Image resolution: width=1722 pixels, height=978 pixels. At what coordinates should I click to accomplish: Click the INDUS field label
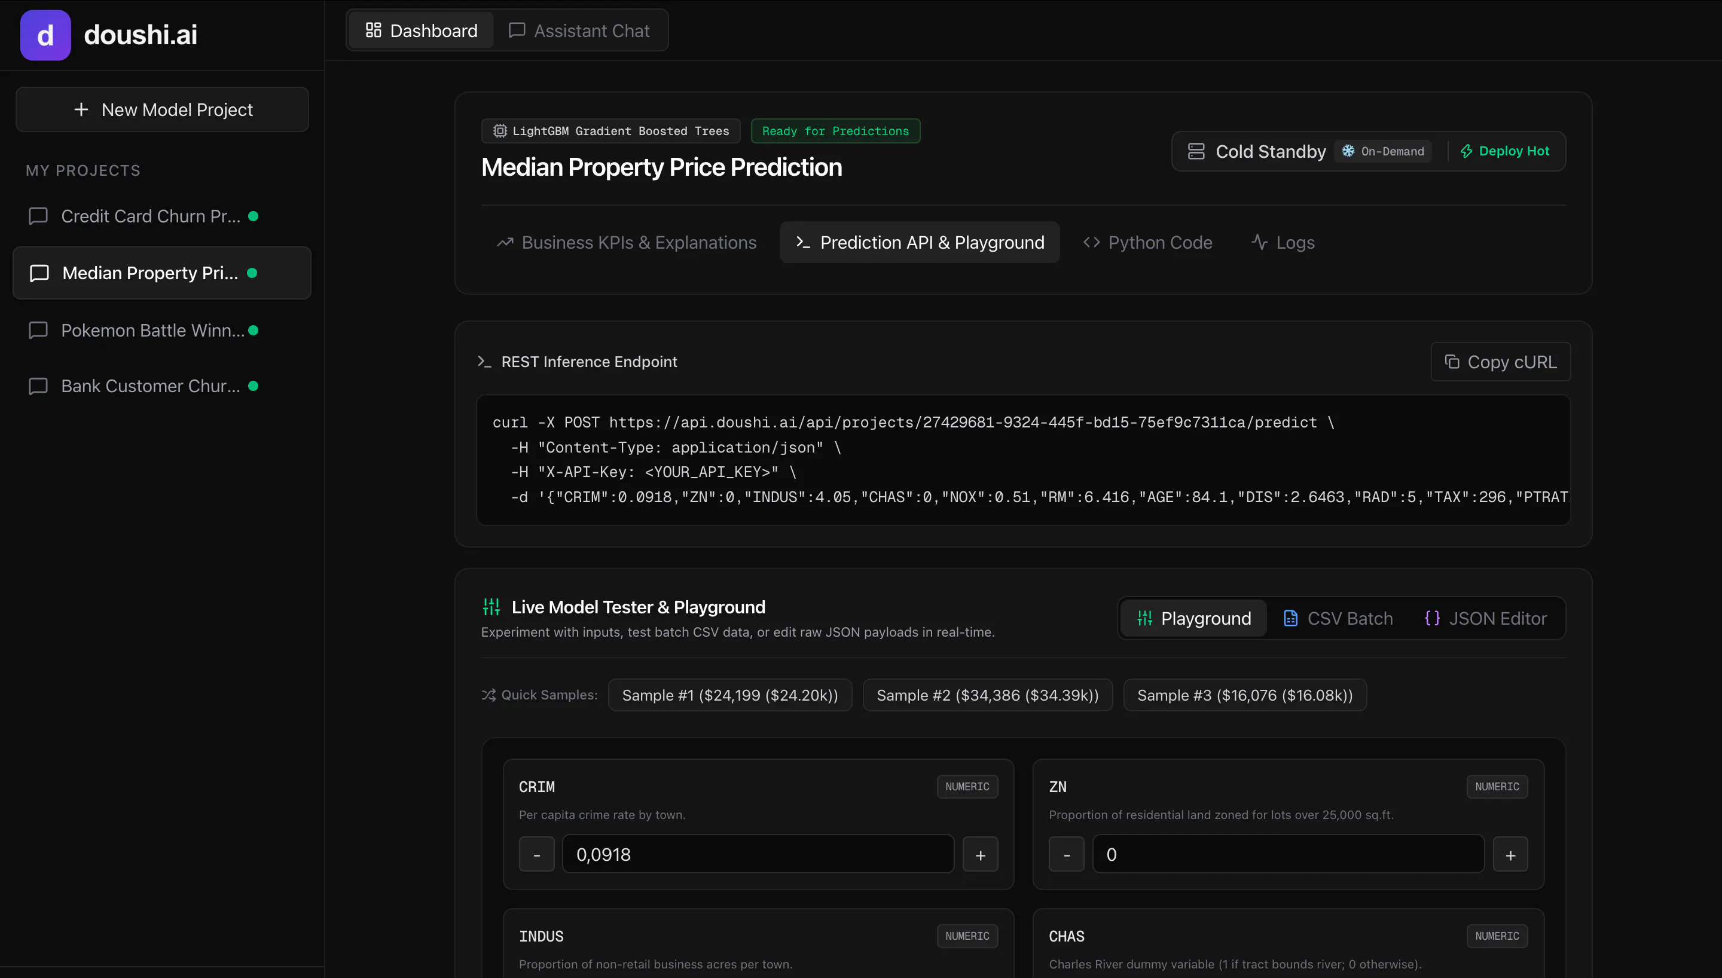[x=541, y=936]
